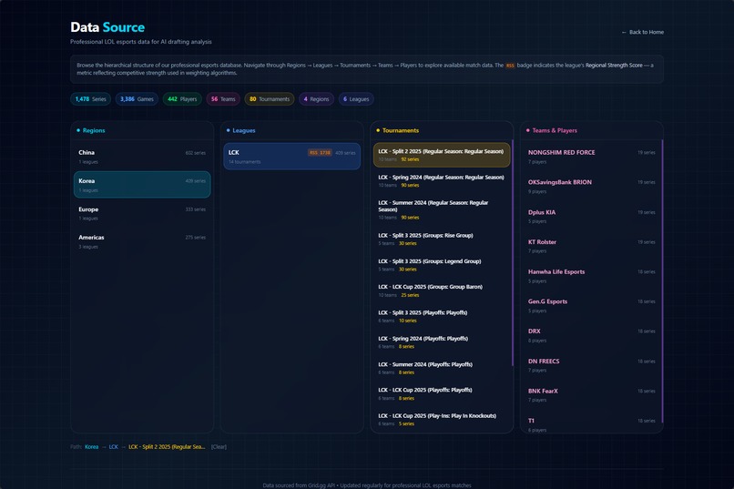The height and width of the screenshot is (489, 734).
Task: Click '14 tournaments' under LCK
Action: point(244,162)
